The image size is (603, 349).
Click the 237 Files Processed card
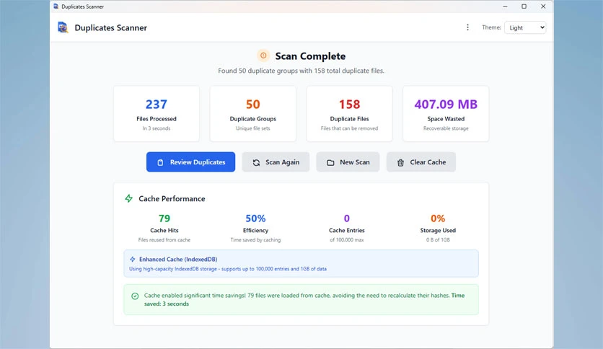click(x=157, y=114)
